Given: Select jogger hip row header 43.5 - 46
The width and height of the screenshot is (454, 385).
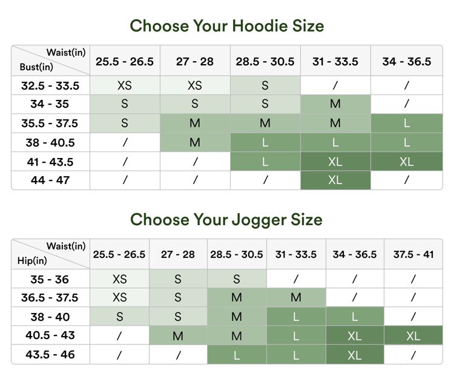Looking at the screenshot, I should click(x=51, y=355).
